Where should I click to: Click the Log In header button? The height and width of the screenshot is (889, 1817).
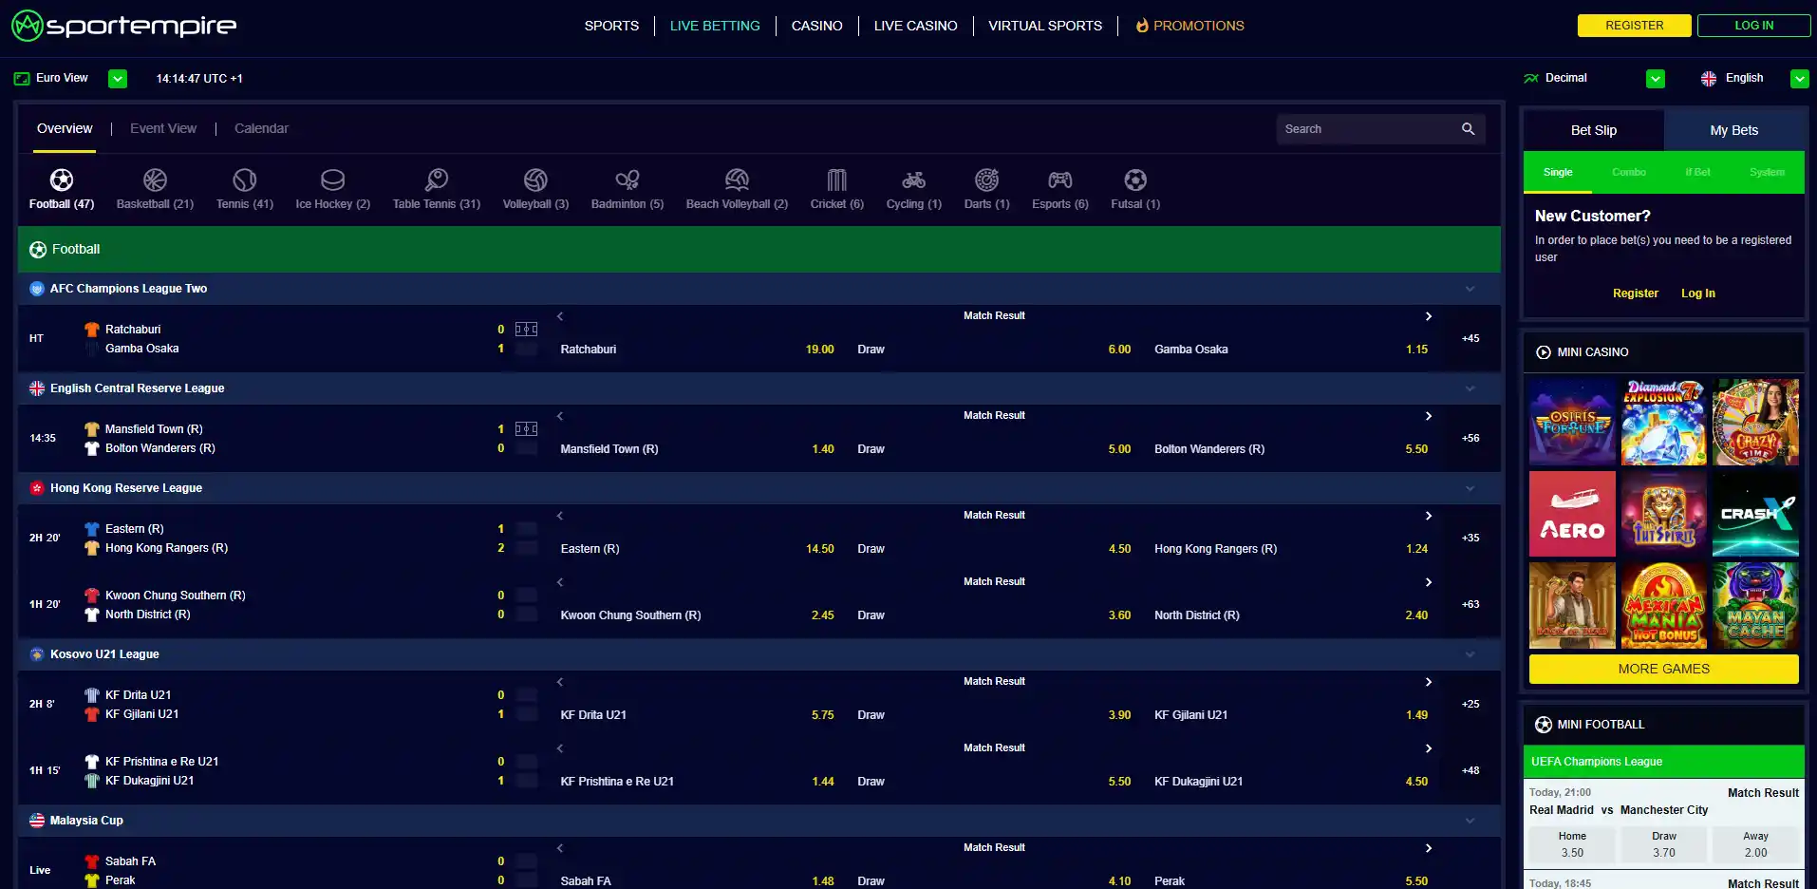1753,26
